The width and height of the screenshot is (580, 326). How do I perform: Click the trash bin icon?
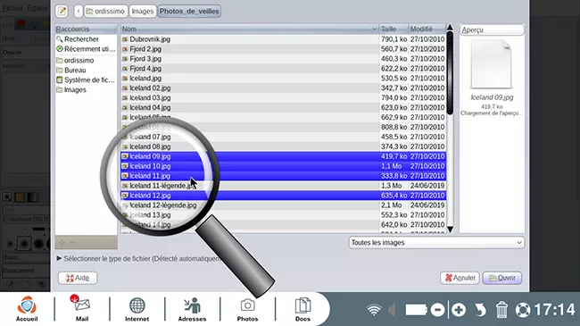(x=501, y=310)
